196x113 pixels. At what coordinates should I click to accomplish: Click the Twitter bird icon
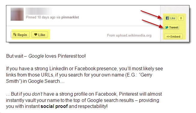(x=167, y=27)
